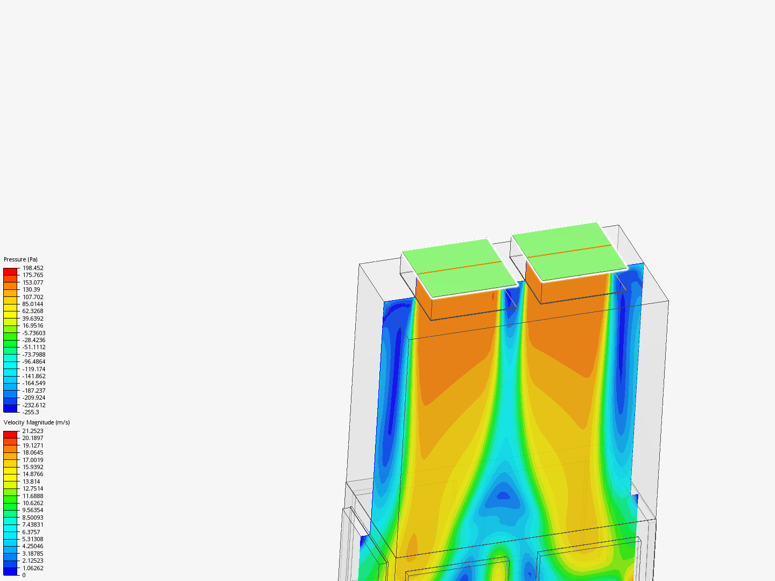Click the red top swatch of Pressure legend
775x581 pixels.
click(x=11, y=272)
